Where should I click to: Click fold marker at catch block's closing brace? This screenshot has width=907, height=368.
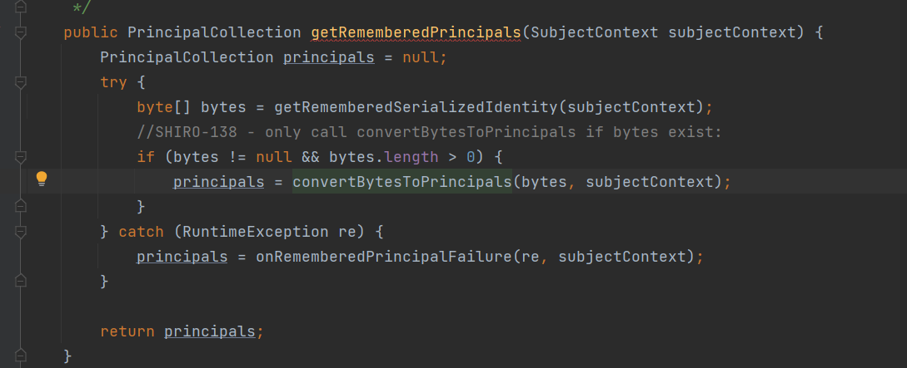[21, 281]
